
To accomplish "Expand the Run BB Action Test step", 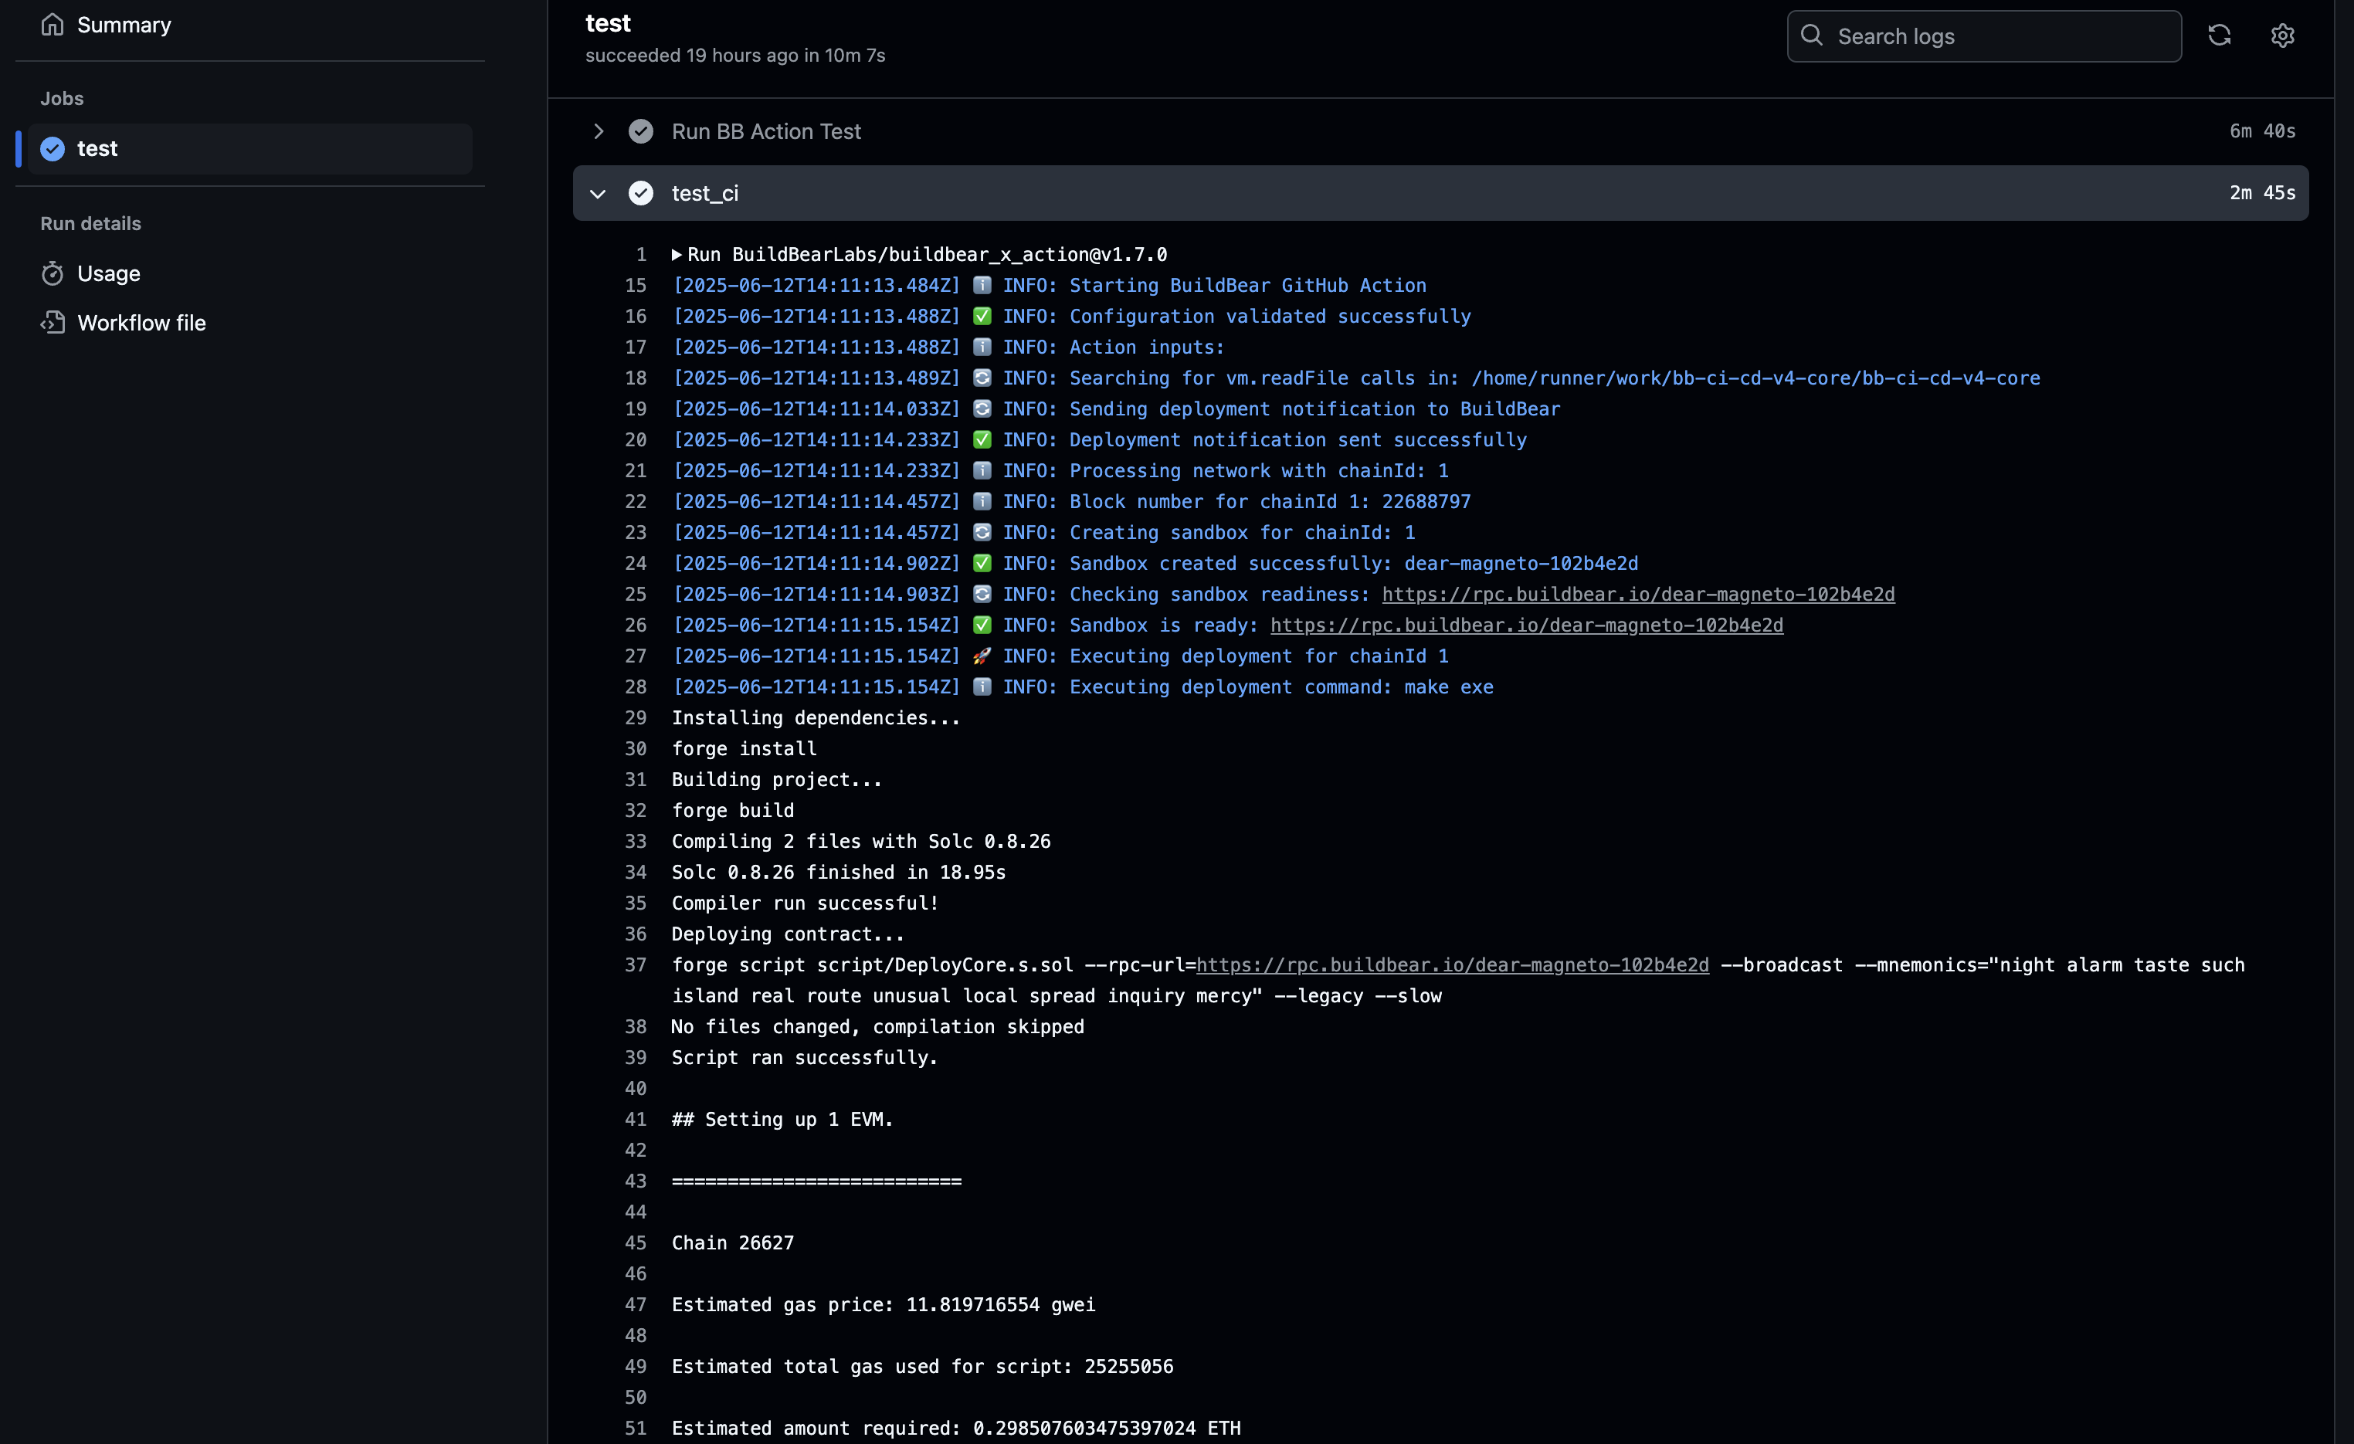I will coord(598,131).
